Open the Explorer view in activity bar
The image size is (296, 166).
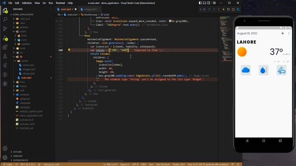tap(5, 11)
